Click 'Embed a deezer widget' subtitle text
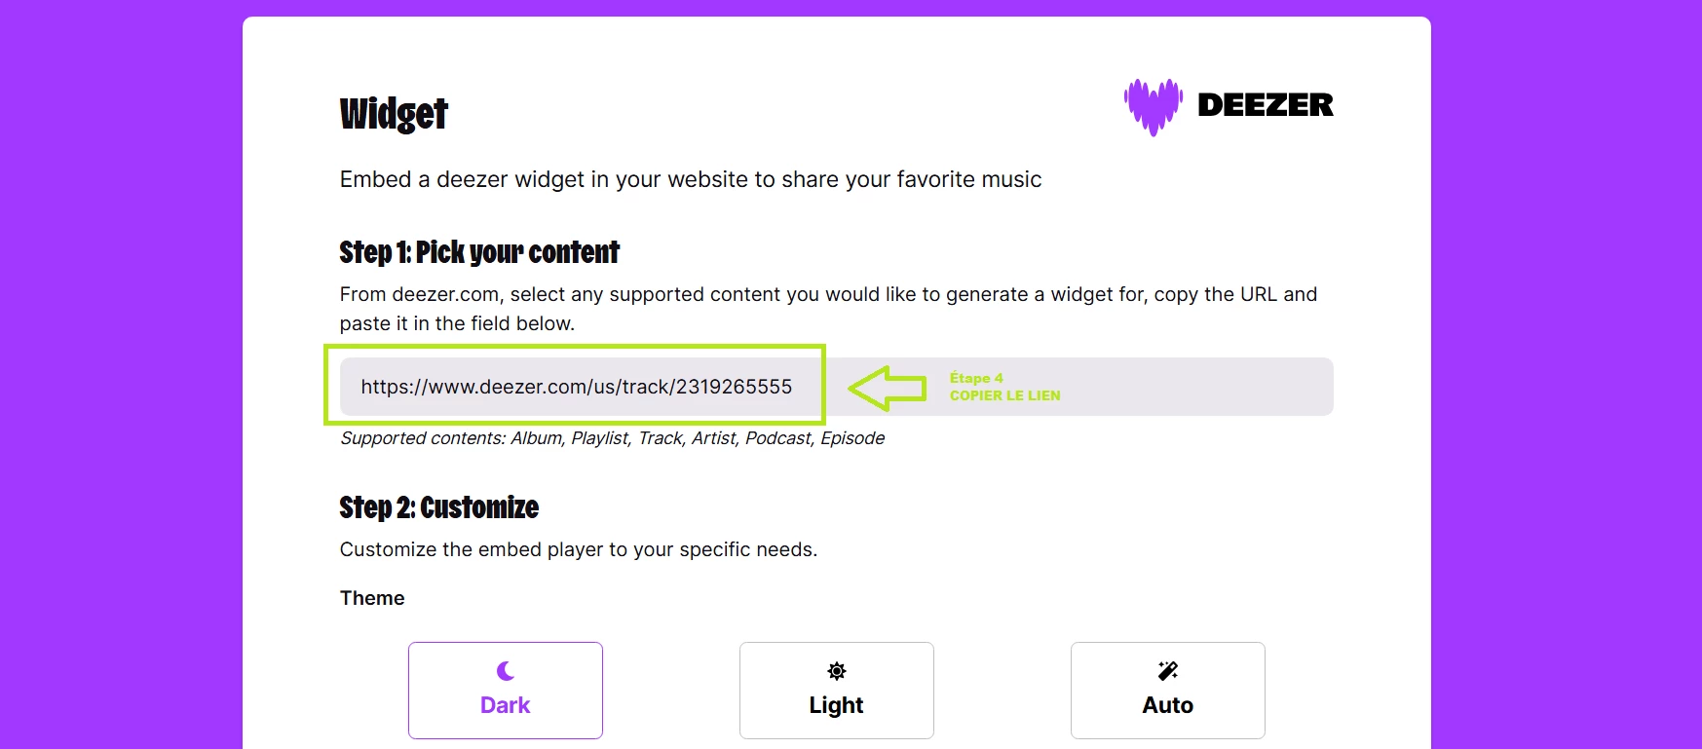This screenshot has width=1702, height=749. point(690,179)
